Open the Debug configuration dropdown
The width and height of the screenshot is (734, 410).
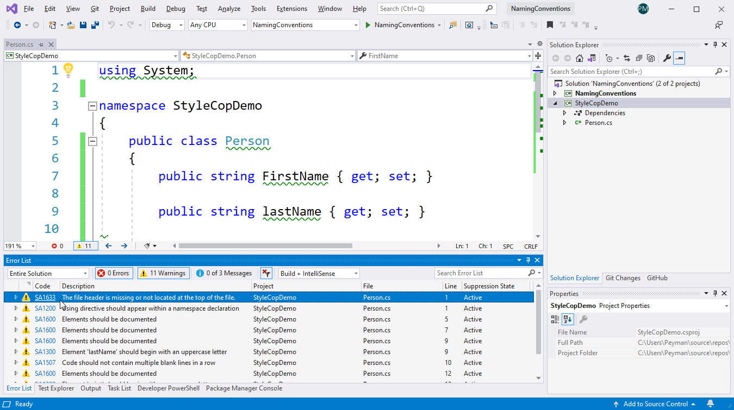(167, 25)
